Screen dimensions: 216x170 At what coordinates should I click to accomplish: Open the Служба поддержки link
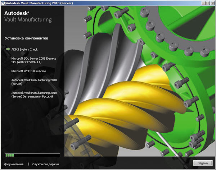point(46,164)
